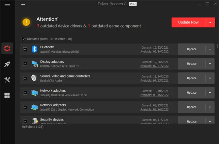Screen dimensions: 219x144
Task: Select 'Current: 10/18/2021' date text
Action: [x=155, y=91]
